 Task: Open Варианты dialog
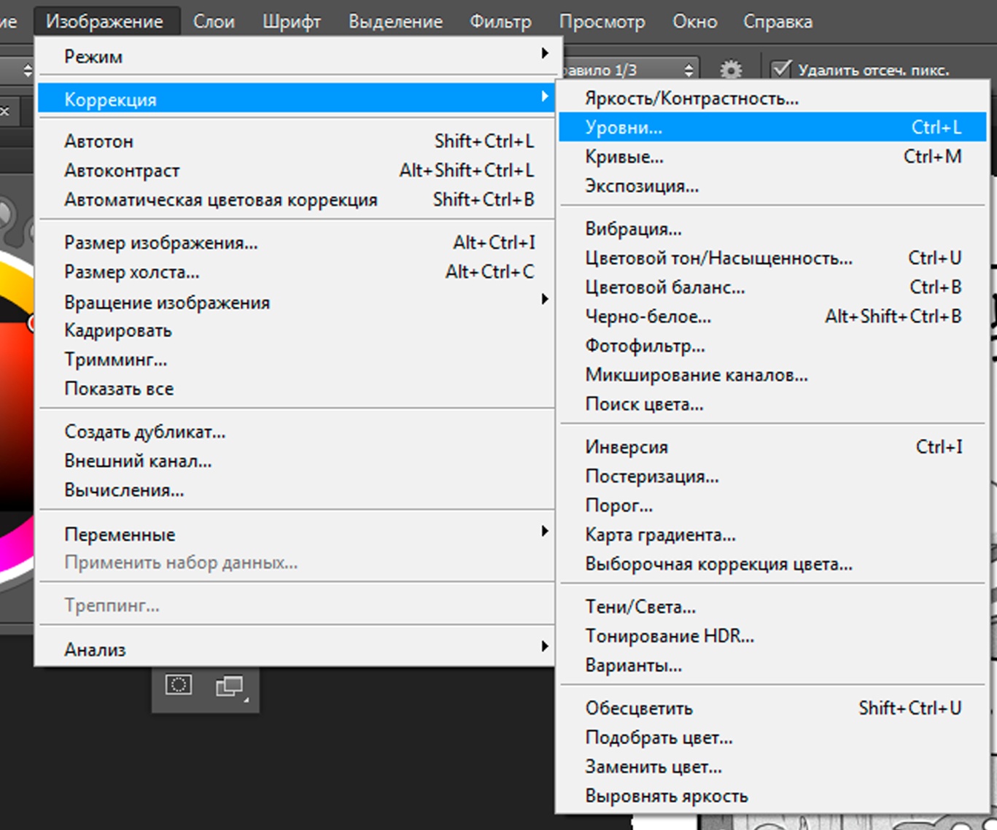[772, 665]
